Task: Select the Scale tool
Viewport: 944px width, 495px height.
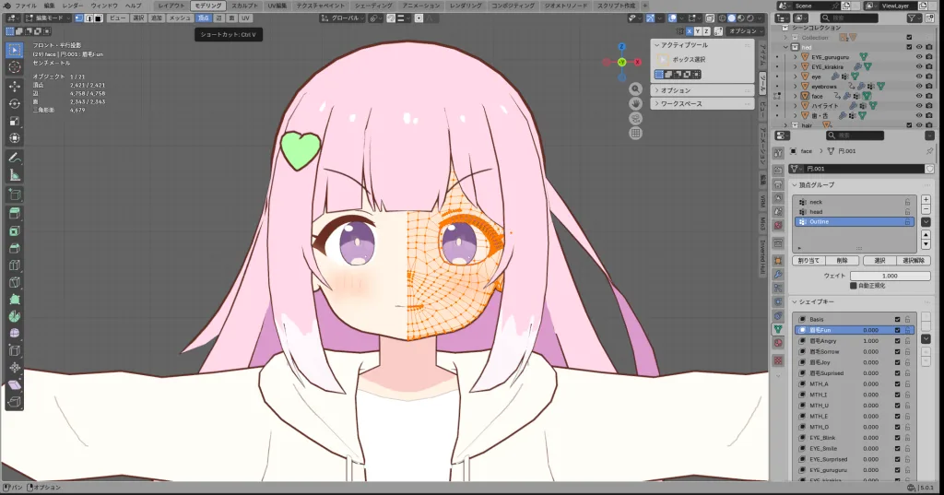Action: (x=15, y=121)
